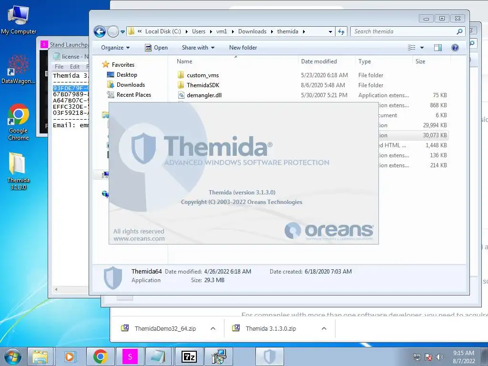The width and height of the screenshot is (488, 366).
Task: Switch to Themida shield taskbar icon
Action: (x=270, y=356)
